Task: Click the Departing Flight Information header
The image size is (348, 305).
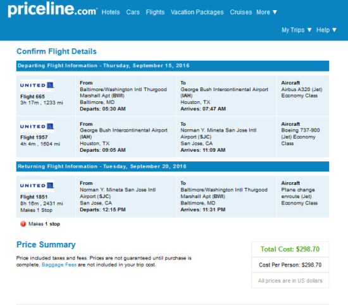Action: click(x=173, y=66)
